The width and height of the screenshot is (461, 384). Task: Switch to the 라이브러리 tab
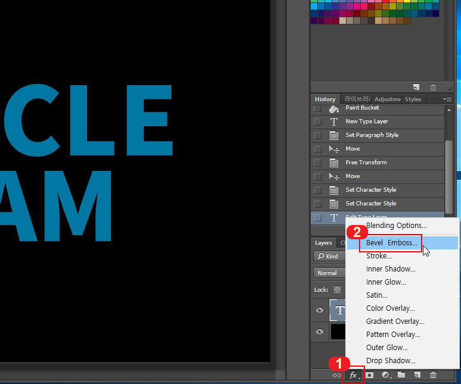357,99
